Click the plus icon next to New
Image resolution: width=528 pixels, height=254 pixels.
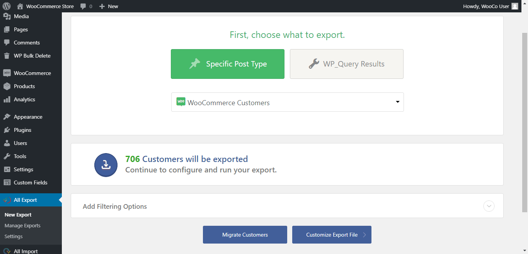point(102,7)
